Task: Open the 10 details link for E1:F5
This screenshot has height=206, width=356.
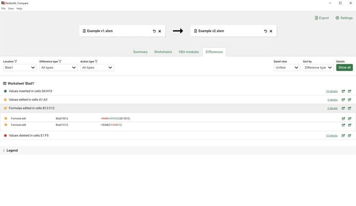Action: pos(332,136)
